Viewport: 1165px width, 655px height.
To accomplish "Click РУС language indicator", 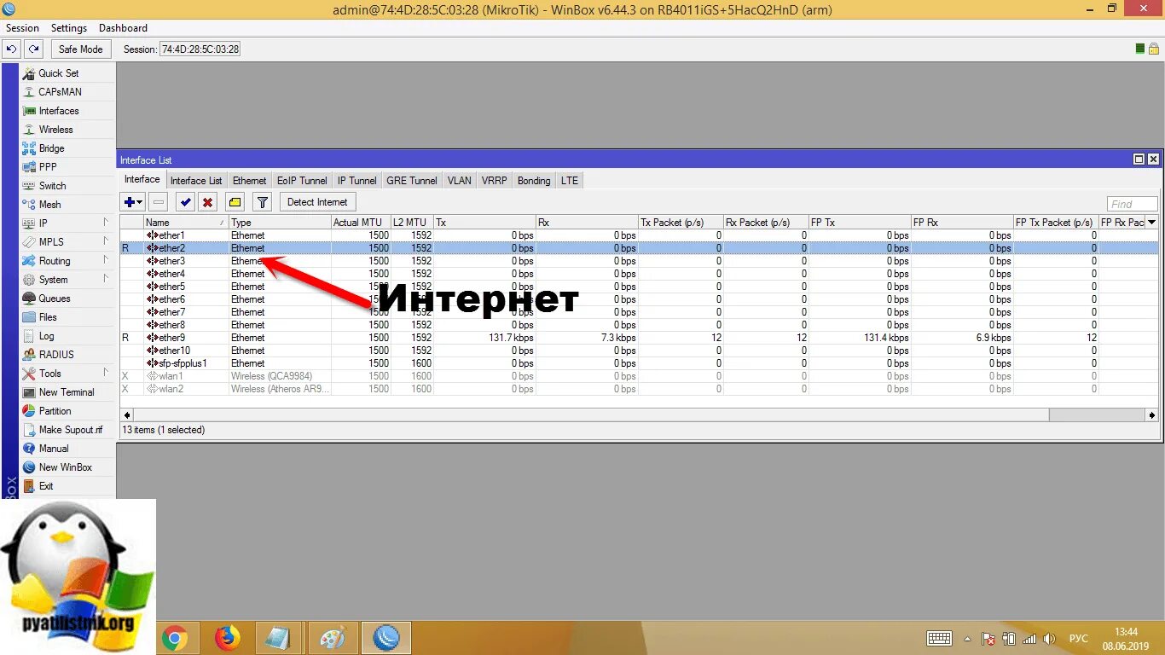I will [1079, 639].
